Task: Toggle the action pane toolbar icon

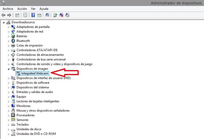Action: (39, 15)
